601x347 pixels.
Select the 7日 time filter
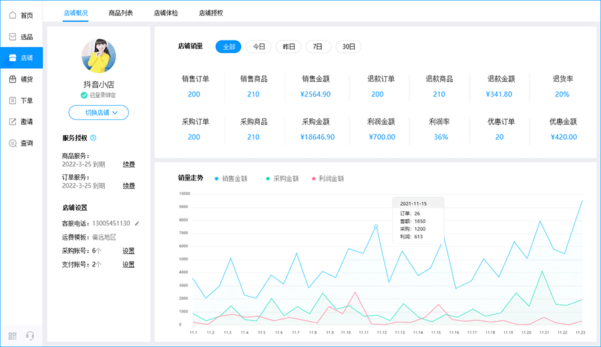319,47
